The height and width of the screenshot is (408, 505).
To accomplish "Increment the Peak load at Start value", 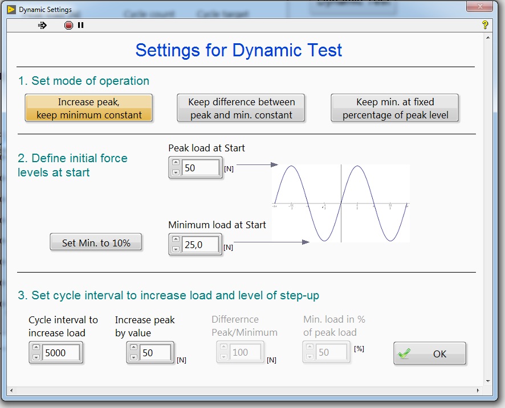I will click(176, 164).
